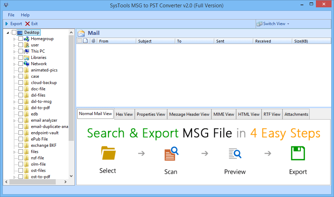
Task: Sort by the Received column header
Action: (x=272, y=41)
